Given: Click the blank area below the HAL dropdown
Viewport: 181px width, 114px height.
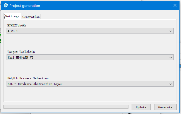Looking at the screenshot, I should coord(90,94).
